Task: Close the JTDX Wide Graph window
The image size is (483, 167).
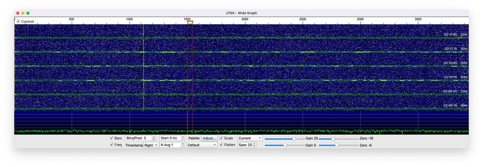Action: pyautogui.click(x=18, y=13)
